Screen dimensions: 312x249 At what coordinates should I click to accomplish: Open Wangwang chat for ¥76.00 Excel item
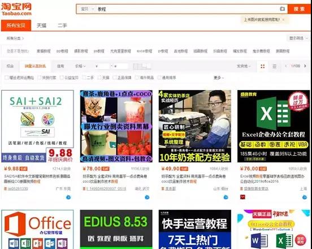click(305, 197)
